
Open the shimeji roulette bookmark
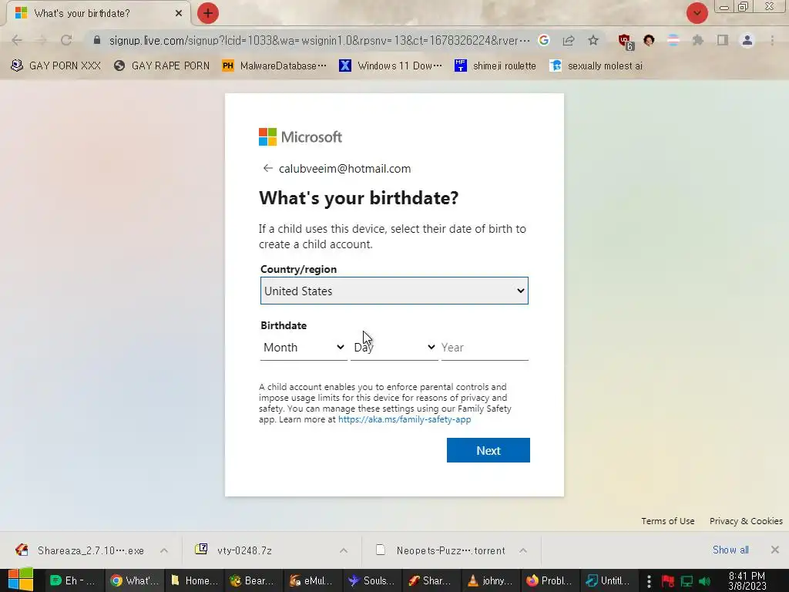click(x=495, y=66)
